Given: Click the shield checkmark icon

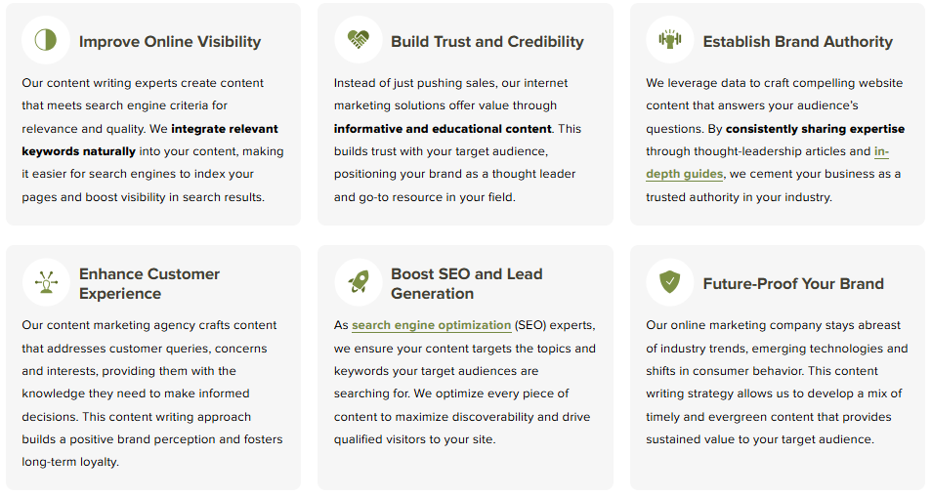Looking at the screenshot, I should tap(669, 282).
